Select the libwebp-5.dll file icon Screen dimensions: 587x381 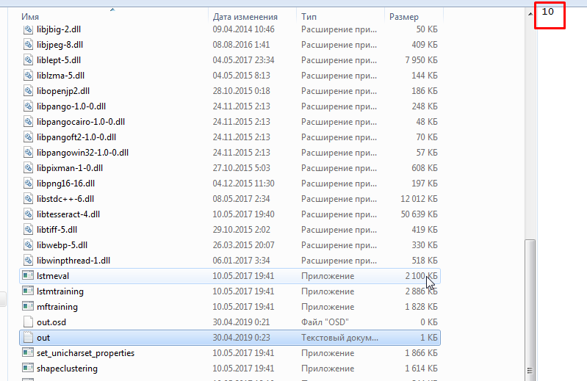point(28,245)
